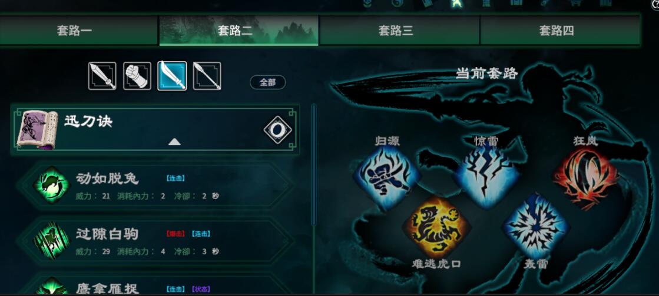Click the 狂岚 red skill icon

585,178
